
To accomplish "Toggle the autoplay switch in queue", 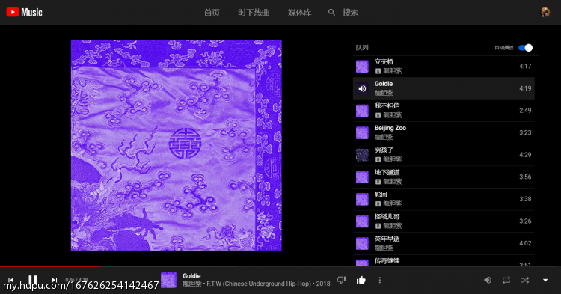I will point(526,48).
